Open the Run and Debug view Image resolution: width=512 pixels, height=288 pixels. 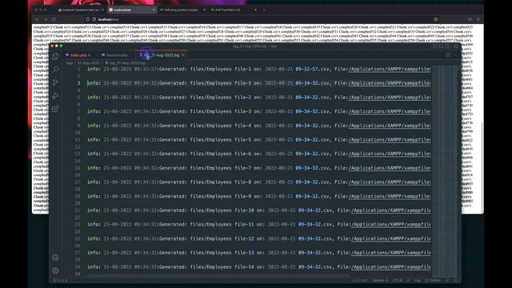click(x=55, y=96)
